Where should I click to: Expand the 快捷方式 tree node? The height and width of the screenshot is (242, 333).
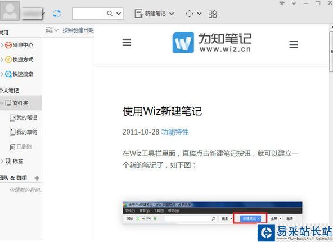pyautogui.click(x=2, y=60)
